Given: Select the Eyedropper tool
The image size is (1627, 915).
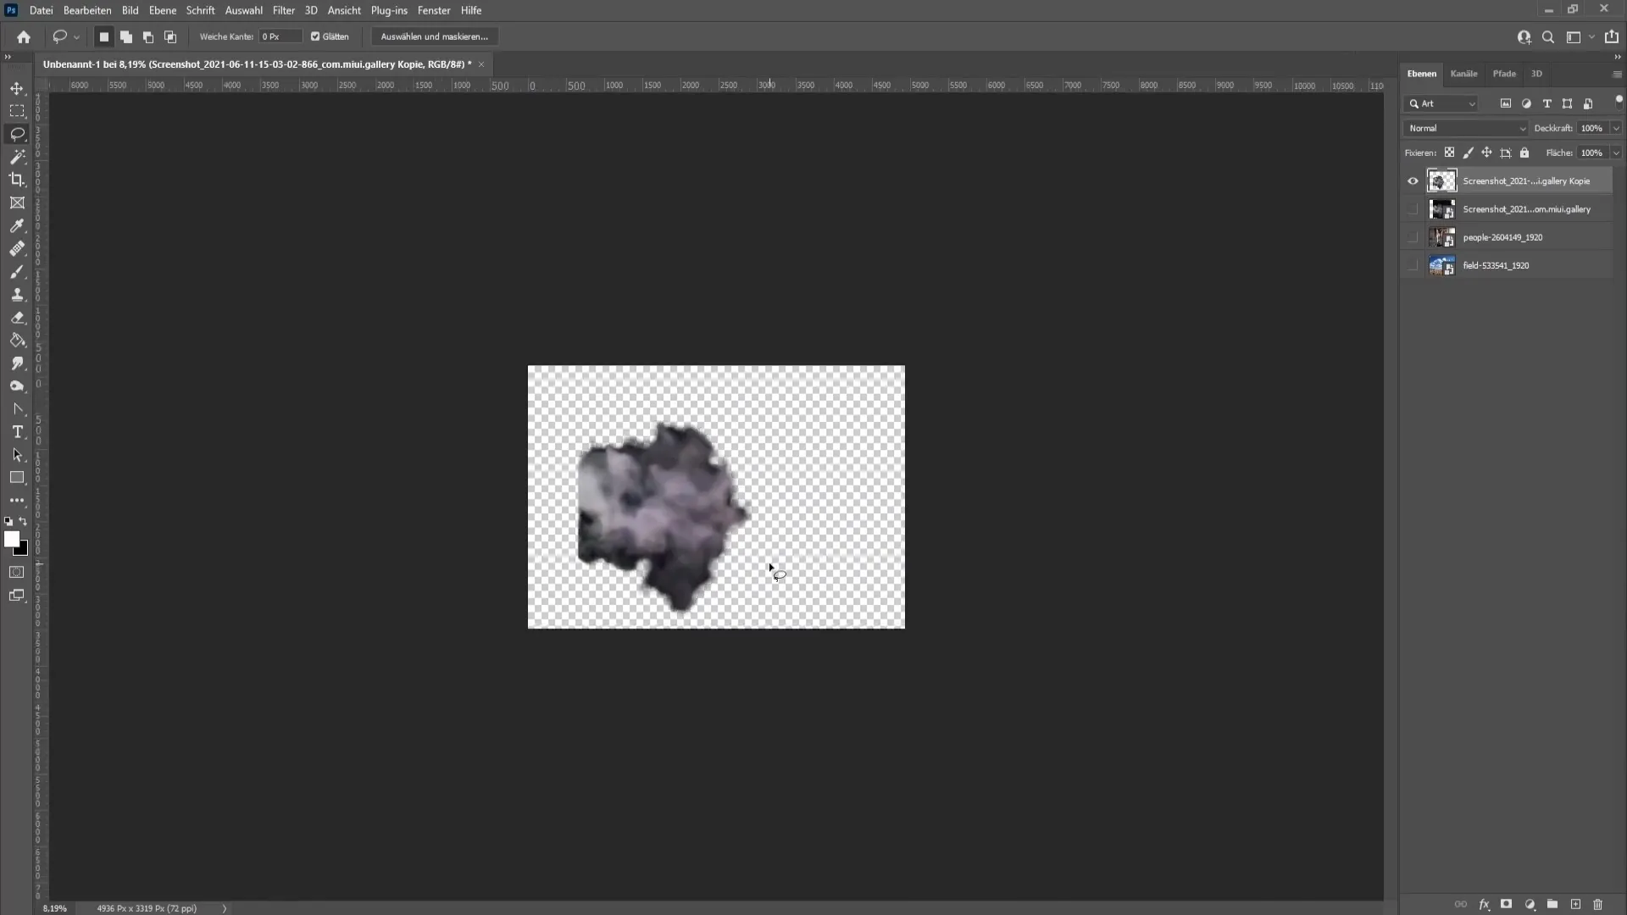Looking at the screenshot, I should (x=17, y=225).
